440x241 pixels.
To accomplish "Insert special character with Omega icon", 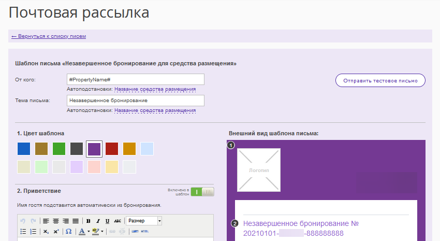I will click(x=68, y=232).
